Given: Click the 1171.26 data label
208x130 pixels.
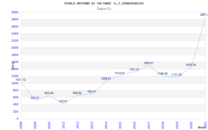Looking at the screenshot, I should coord(177,75).
